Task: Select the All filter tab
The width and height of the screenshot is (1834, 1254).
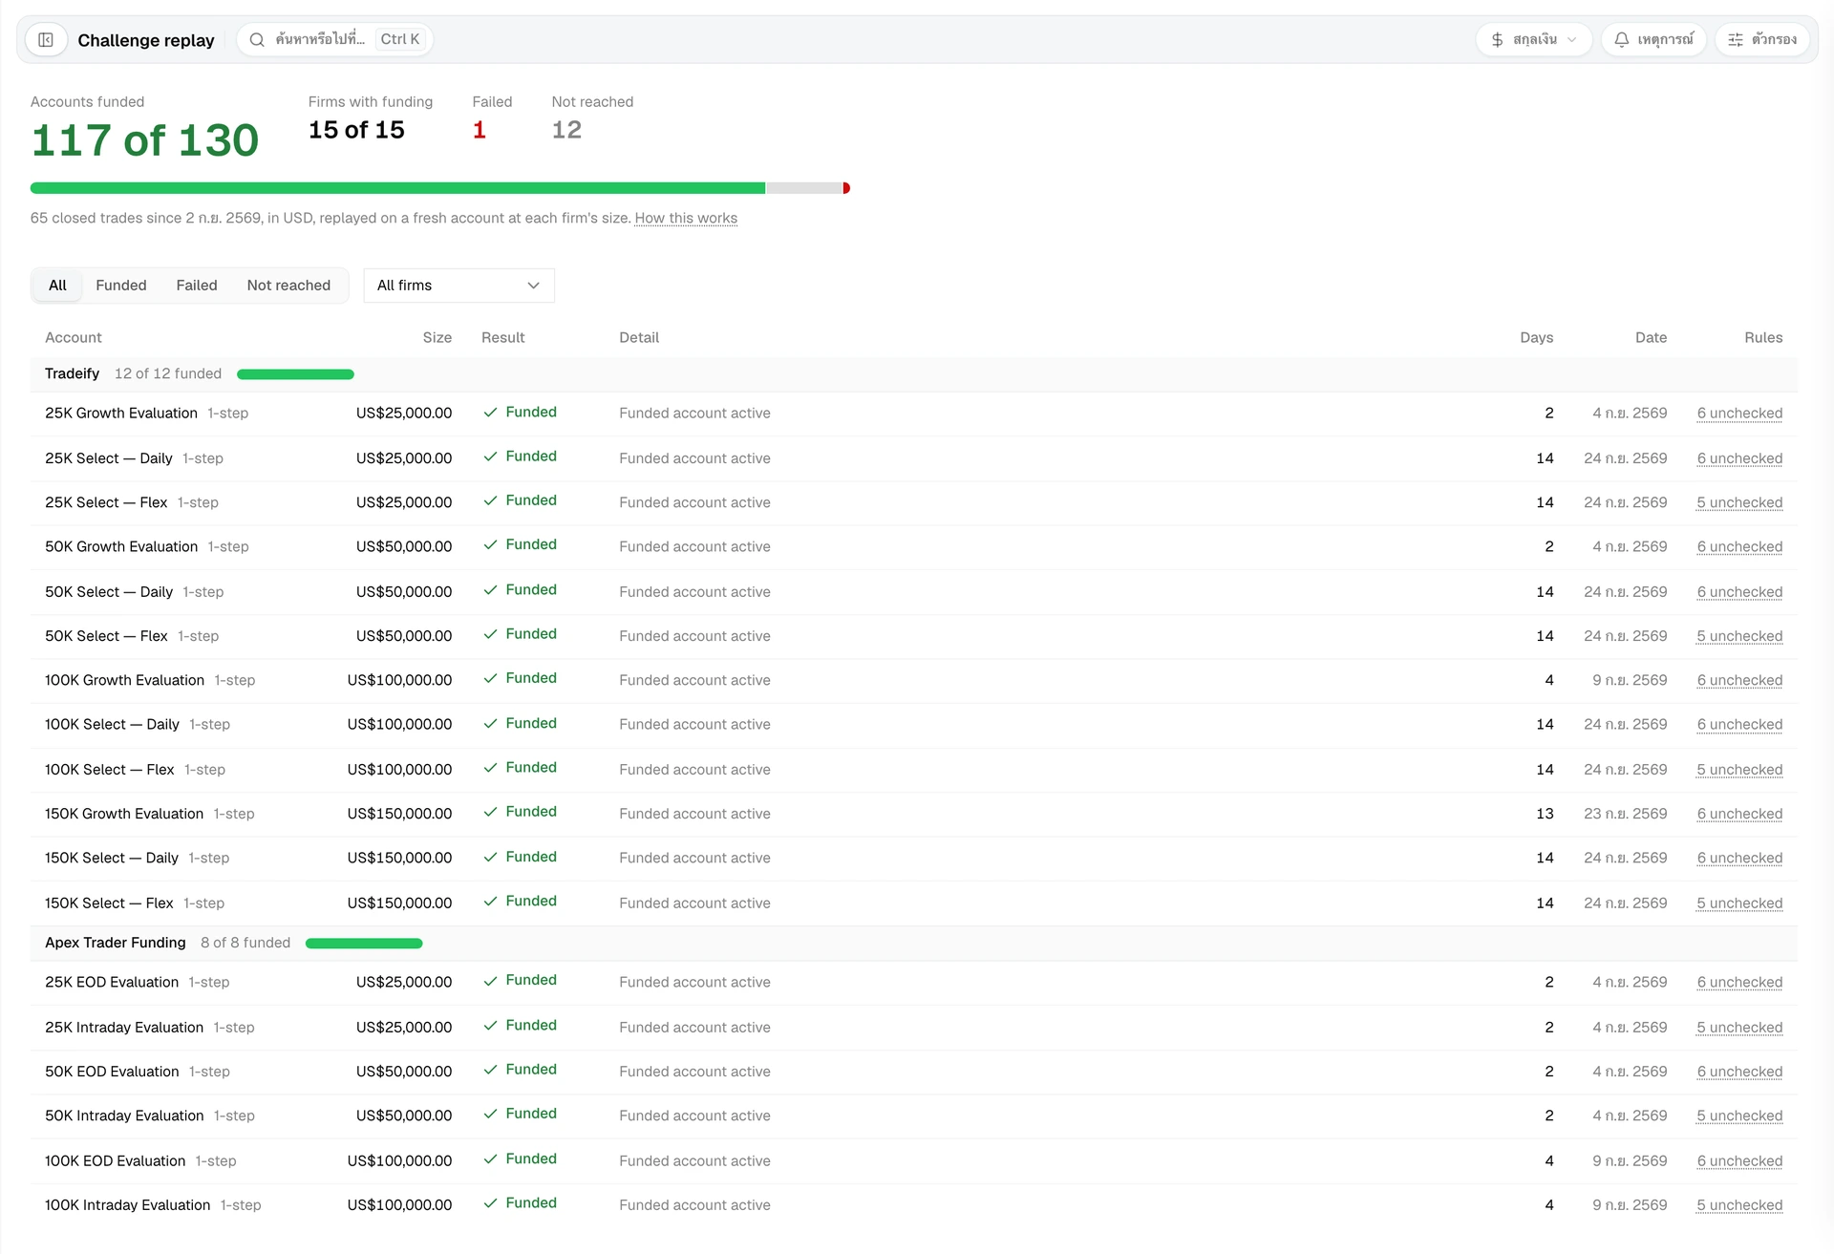Action: pyautogui.click(x=57, y=286)
